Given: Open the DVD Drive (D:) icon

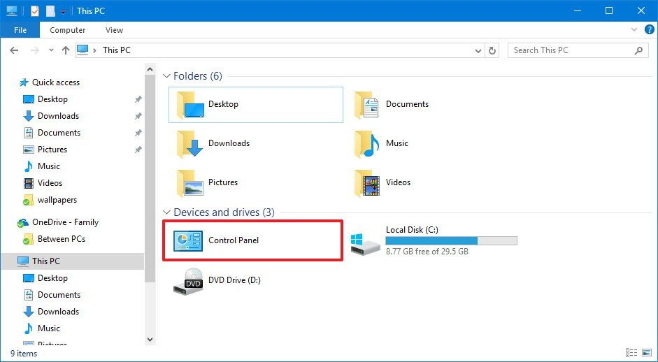Looking at the screenshot, I should point(188,280).
